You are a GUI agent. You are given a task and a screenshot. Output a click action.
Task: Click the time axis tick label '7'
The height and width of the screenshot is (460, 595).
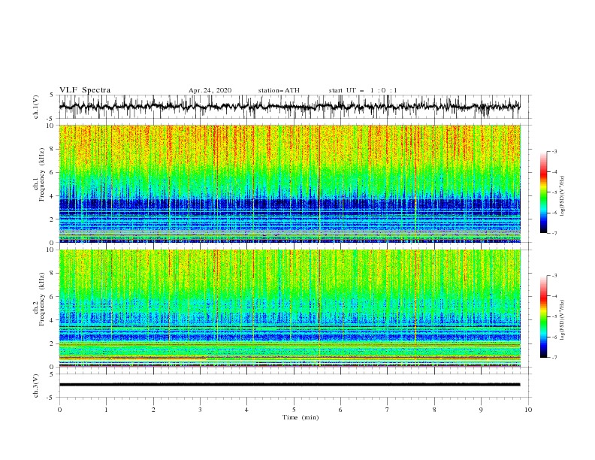tap(388, 410)
